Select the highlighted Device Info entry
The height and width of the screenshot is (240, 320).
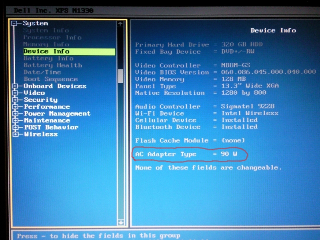[x=69, y=52]
